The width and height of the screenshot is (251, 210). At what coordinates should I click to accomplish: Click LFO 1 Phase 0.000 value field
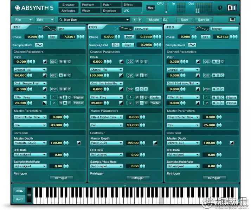tap(31, 37)
